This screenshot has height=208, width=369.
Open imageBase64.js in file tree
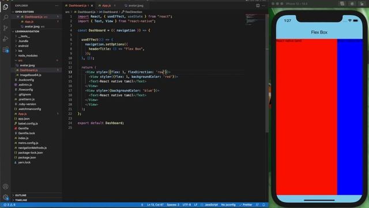(31, 75)
